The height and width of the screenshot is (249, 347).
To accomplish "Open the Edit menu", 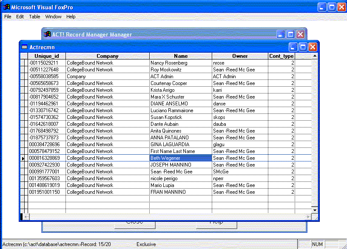I will [20, 17].
